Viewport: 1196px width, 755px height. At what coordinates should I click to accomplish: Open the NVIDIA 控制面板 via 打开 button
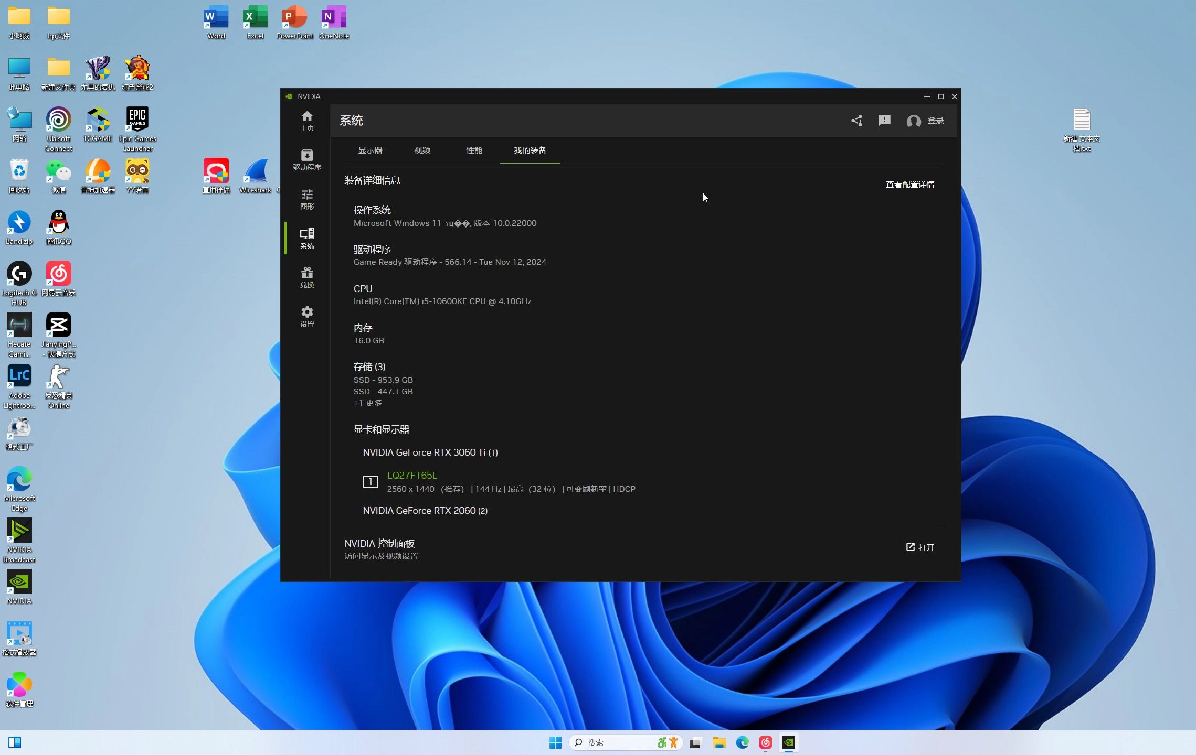(920, 547)
